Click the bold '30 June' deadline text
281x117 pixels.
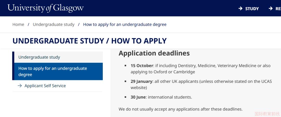tap(138, 97)
